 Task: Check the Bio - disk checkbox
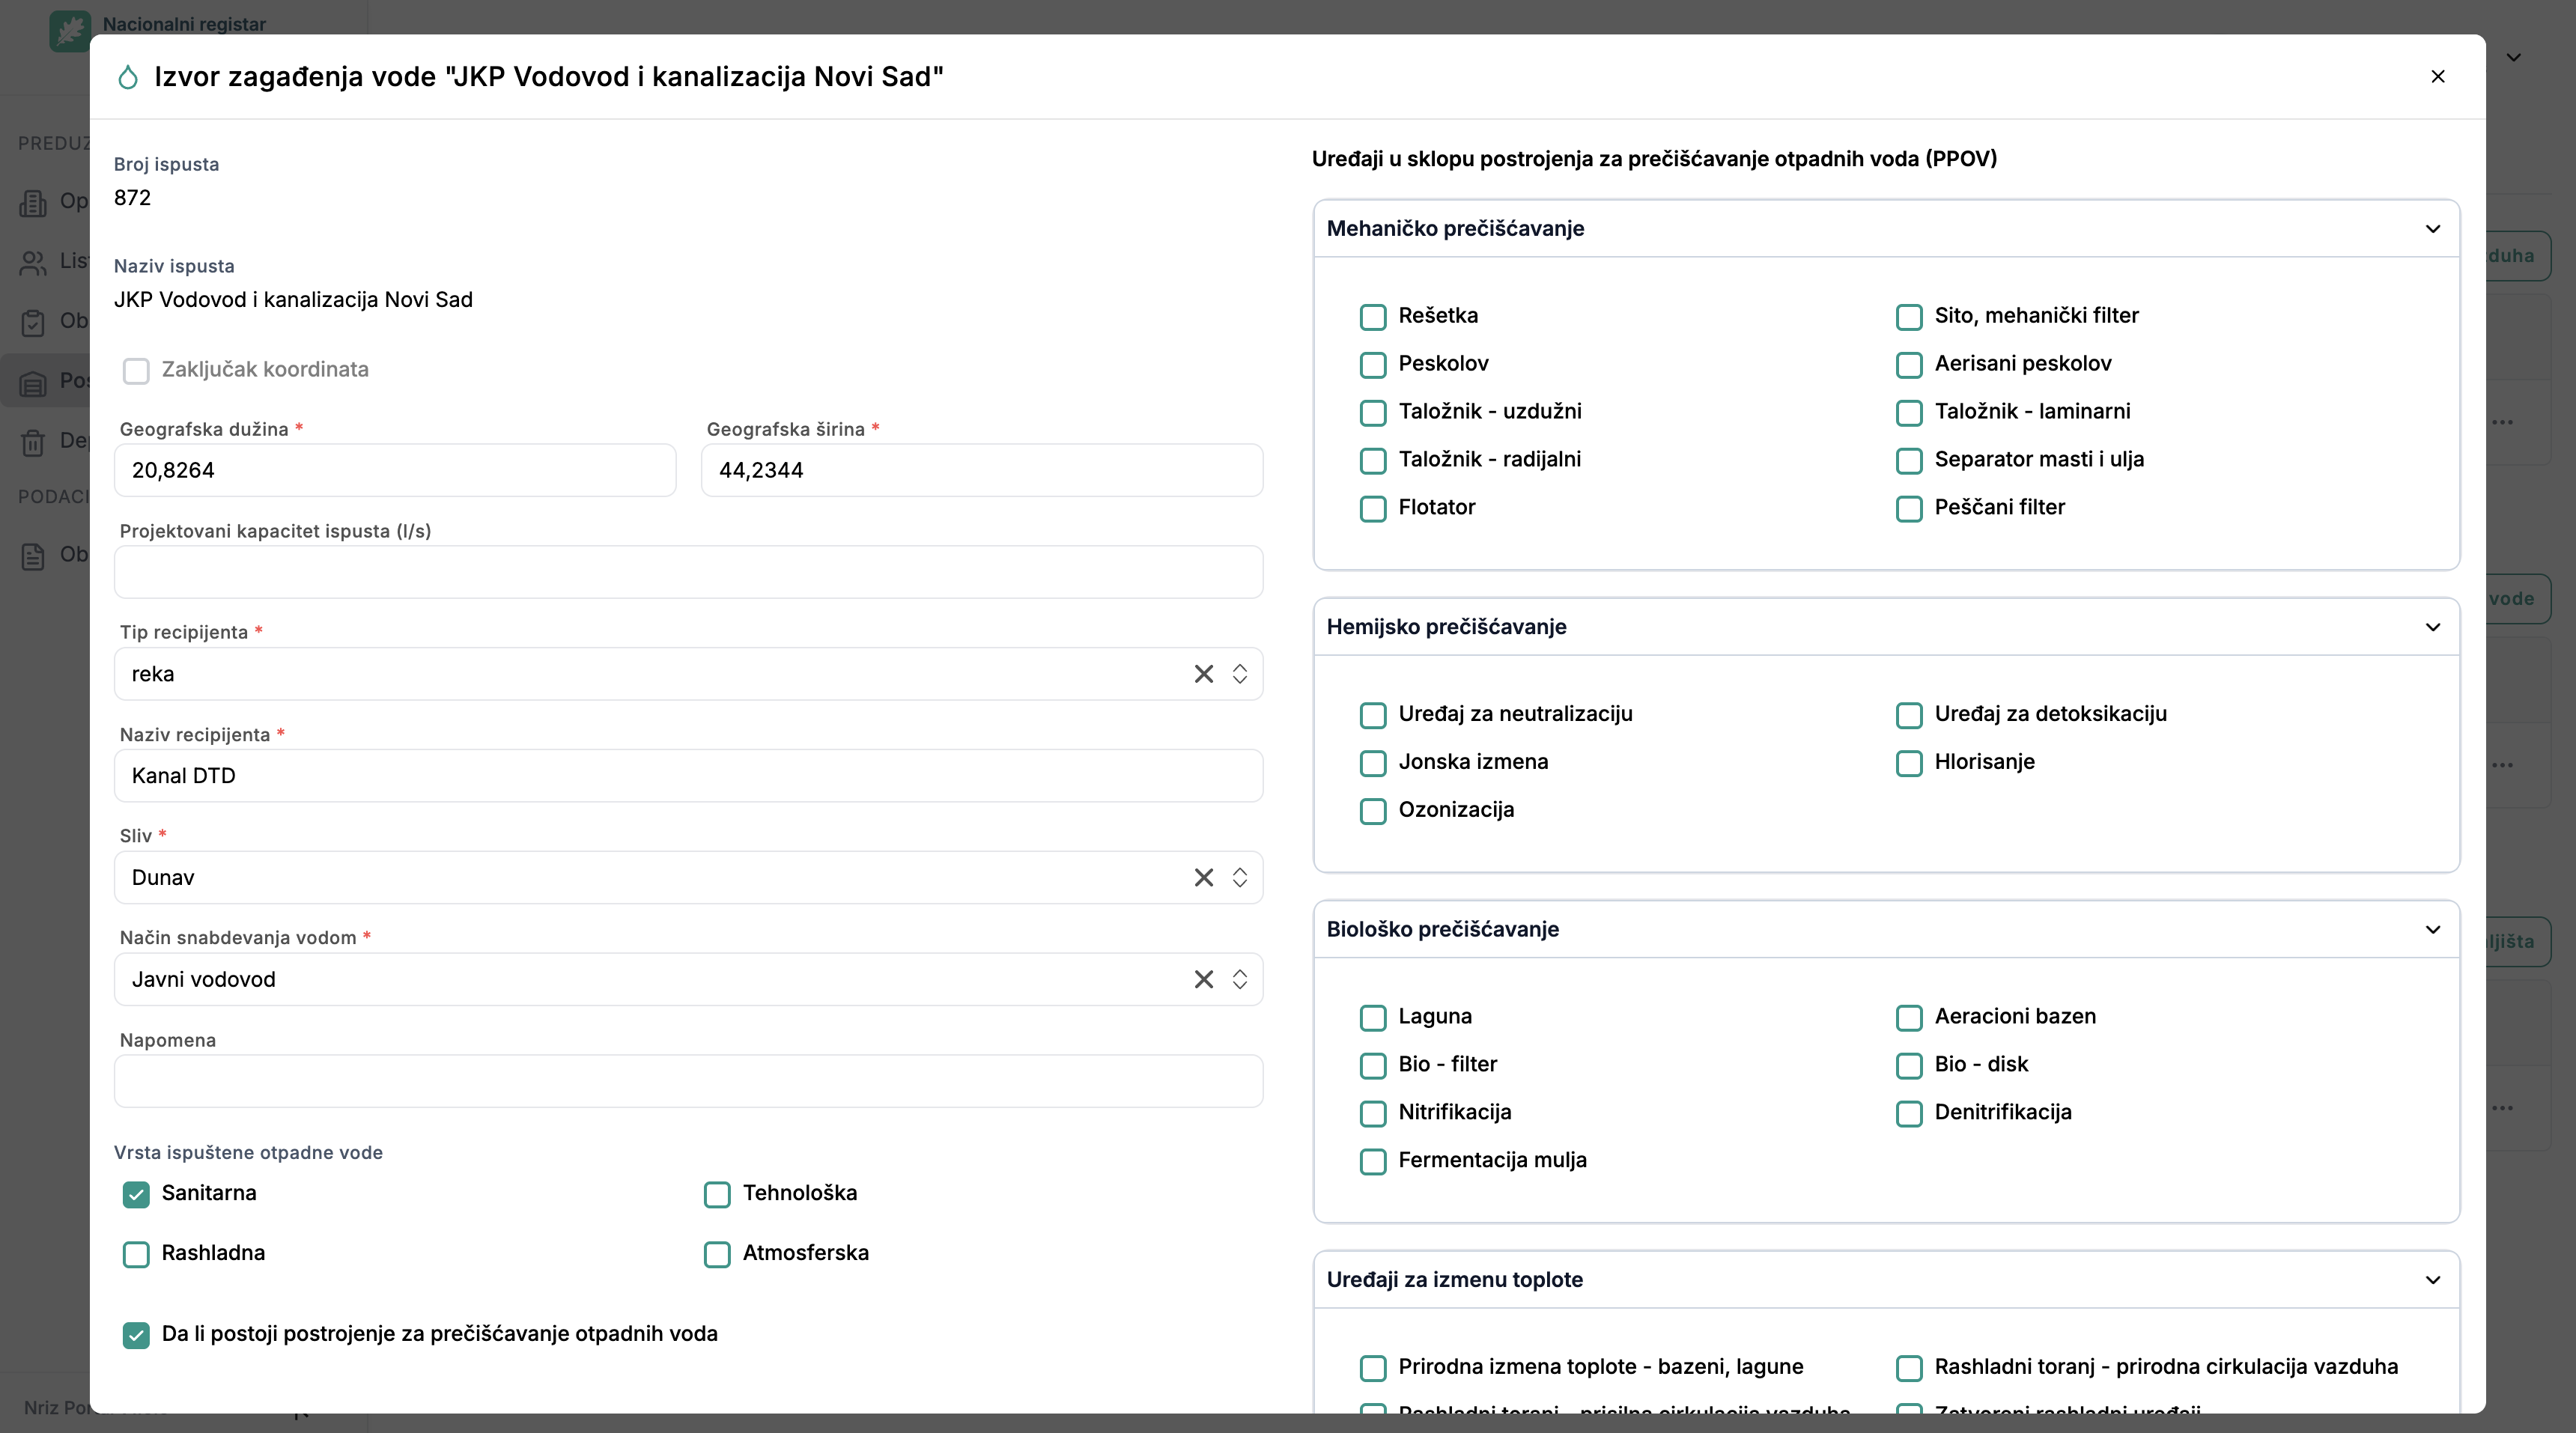click(1909, 1066)
